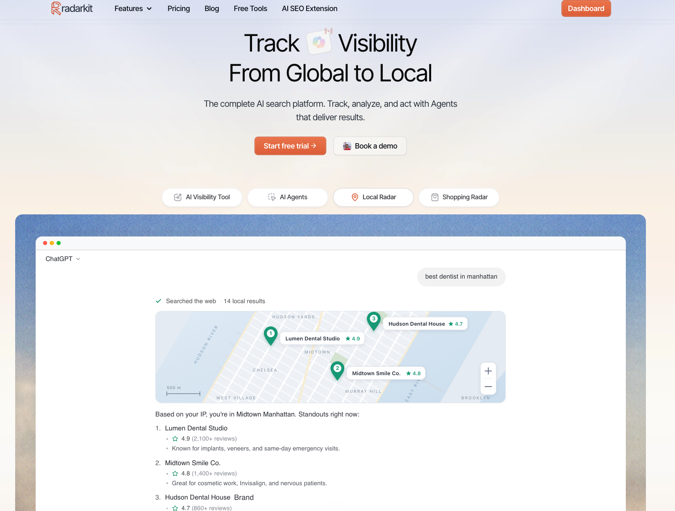675x511 pixels.
Task: Click map pin number 1
Action: click(x=270, y=335)
